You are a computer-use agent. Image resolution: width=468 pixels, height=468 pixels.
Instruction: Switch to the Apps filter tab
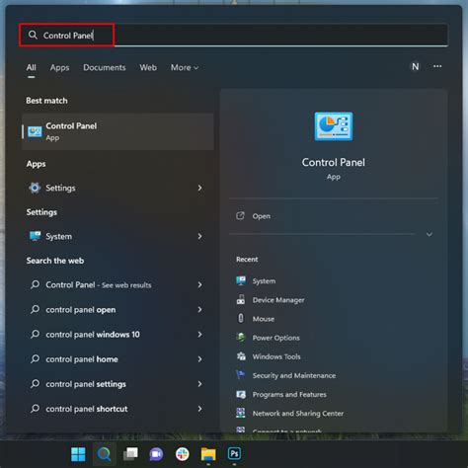tap(59, 67)
